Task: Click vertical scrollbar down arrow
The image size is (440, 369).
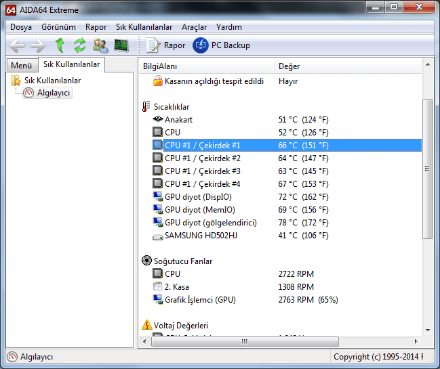Action: coord(428,330)
